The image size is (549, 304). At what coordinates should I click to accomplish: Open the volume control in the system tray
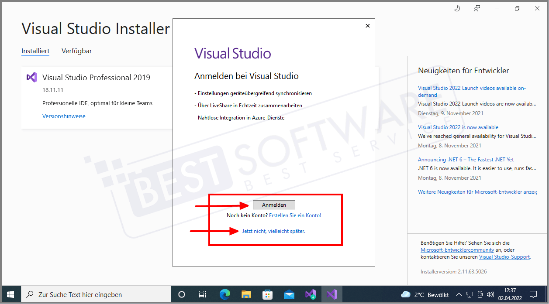click(490, 294)
